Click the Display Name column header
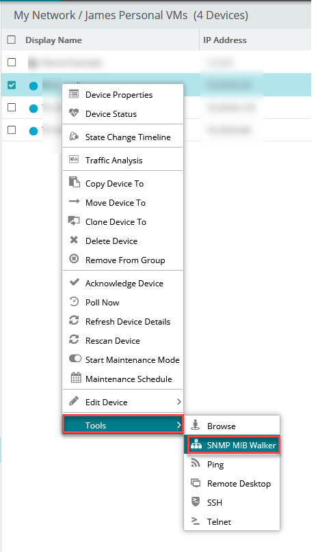Viewport: 318px width, 559px height. click(53, 40)
